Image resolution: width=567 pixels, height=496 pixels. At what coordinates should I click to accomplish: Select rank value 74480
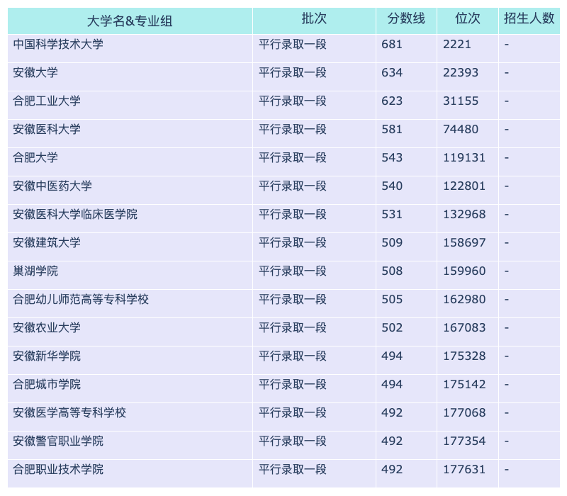[x=461, y=129]
